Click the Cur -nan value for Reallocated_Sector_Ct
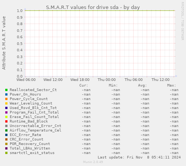This screenshot has width=186, height=166. pyautogui.click(x=86, y=90)
